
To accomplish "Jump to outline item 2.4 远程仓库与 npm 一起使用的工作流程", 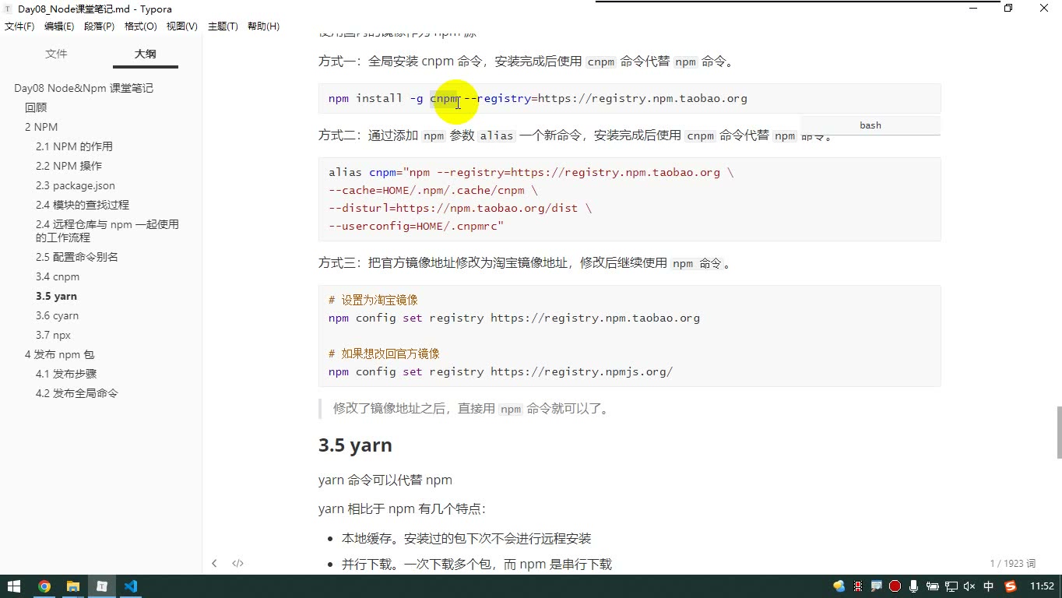I will coord(107,230).
